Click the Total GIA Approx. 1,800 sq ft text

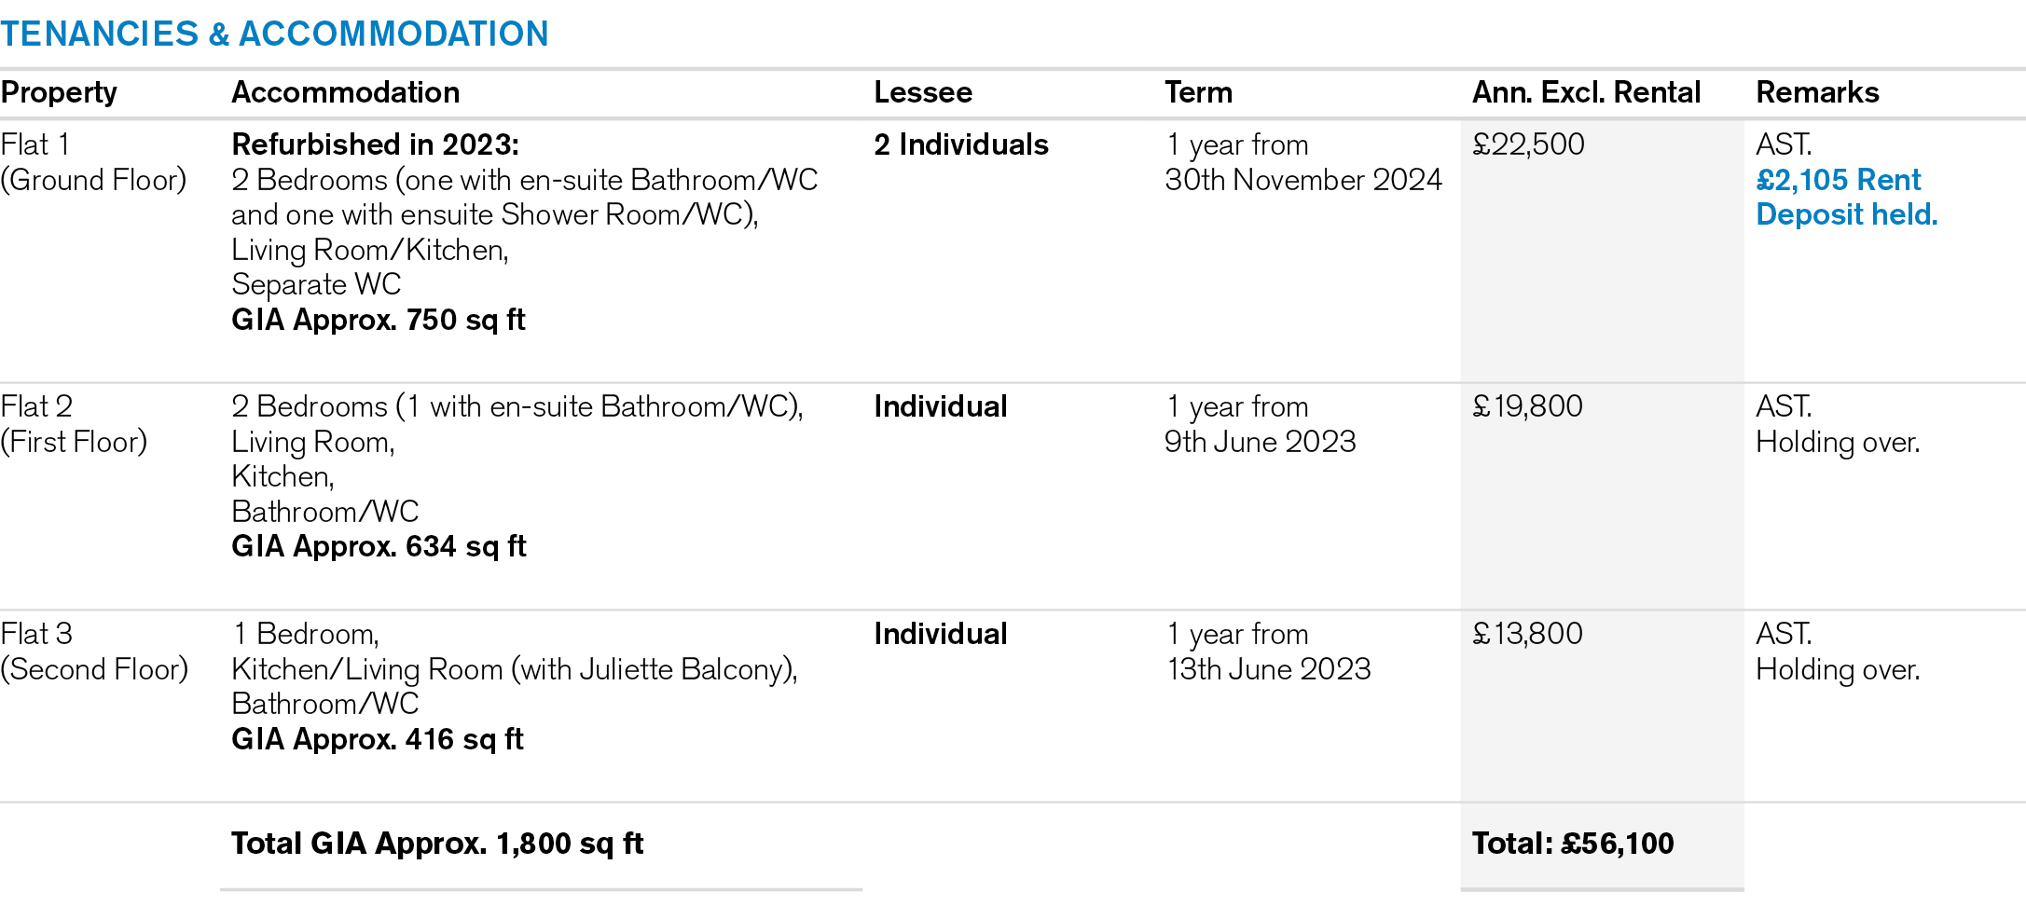[x=437, y=844]
